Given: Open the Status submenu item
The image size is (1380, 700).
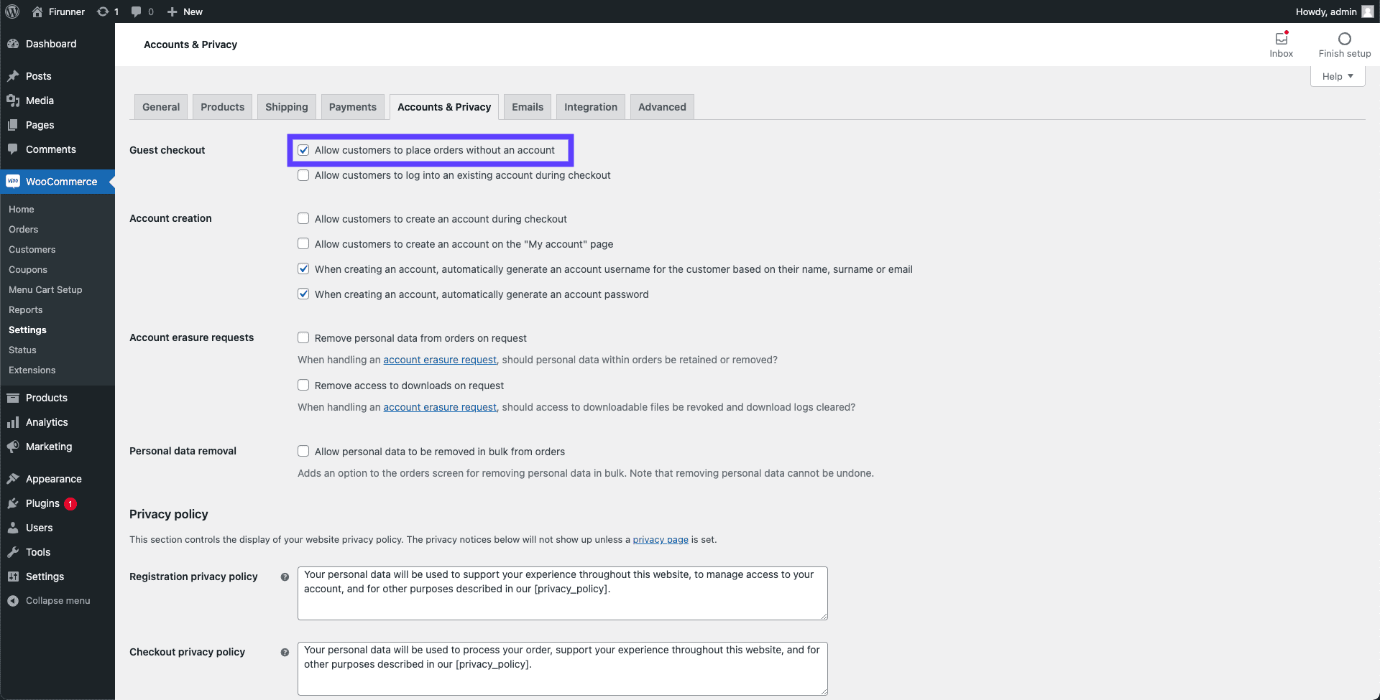Looking at the screenshot, I should (x=22, y=350).
